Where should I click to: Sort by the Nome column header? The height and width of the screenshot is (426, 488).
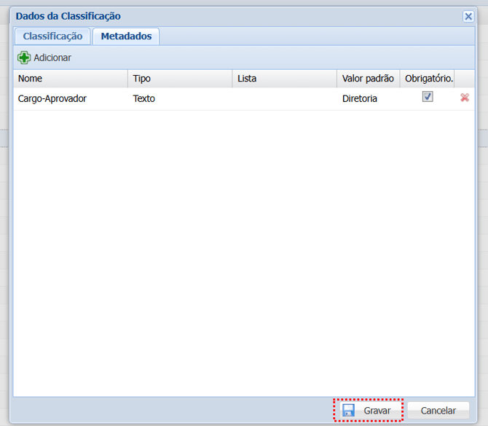pyautogui.click(x=71, y=79)
